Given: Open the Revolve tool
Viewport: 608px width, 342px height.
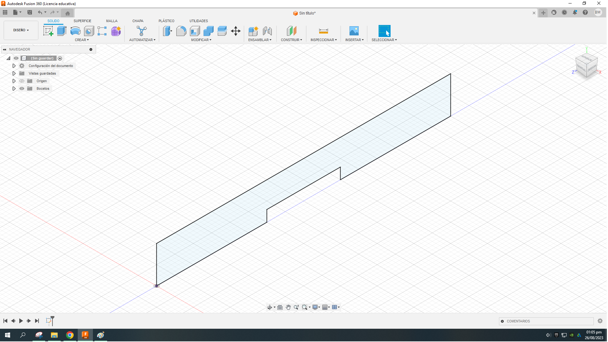Looking at the screenshot, I should (75, 31).
